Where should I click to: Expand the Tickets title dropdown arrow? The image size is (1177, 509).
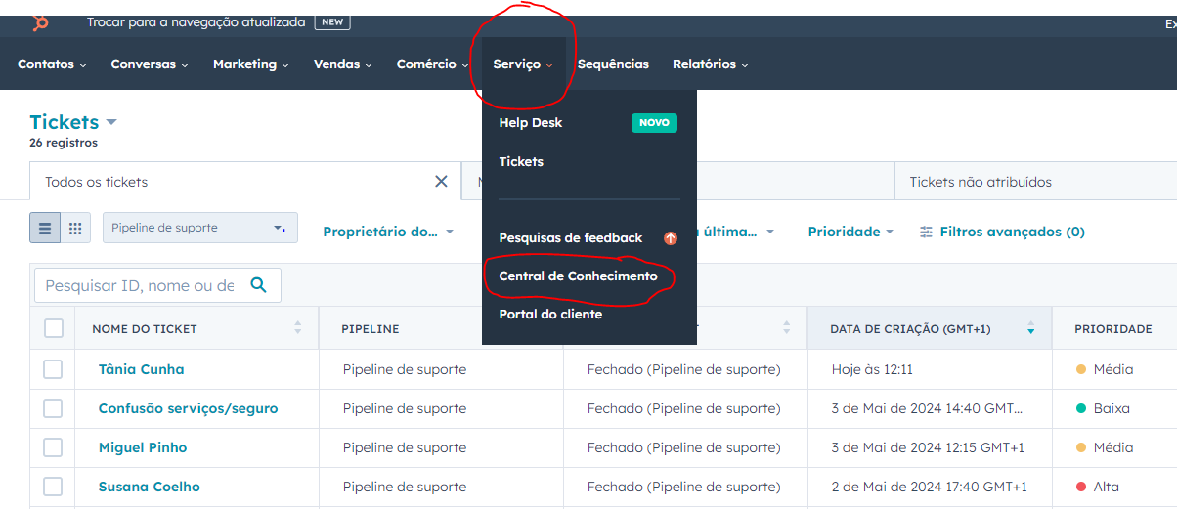point(111,122)
